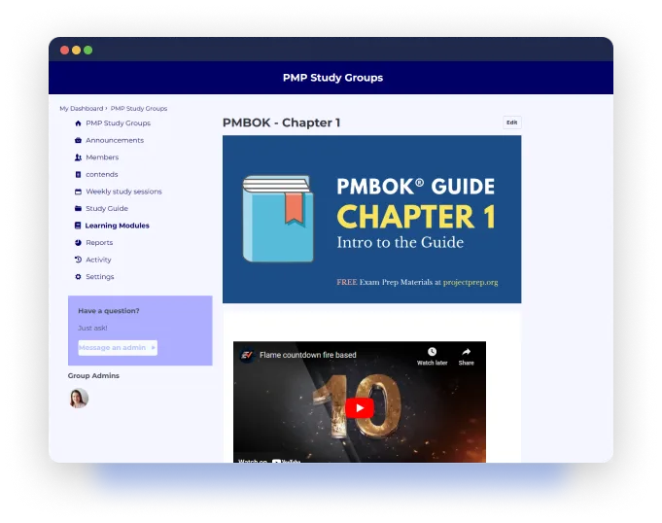Click the Watch later clock icon on video
Image resolution: width=662 pixels, height=523 pixels.
[432, 352]
